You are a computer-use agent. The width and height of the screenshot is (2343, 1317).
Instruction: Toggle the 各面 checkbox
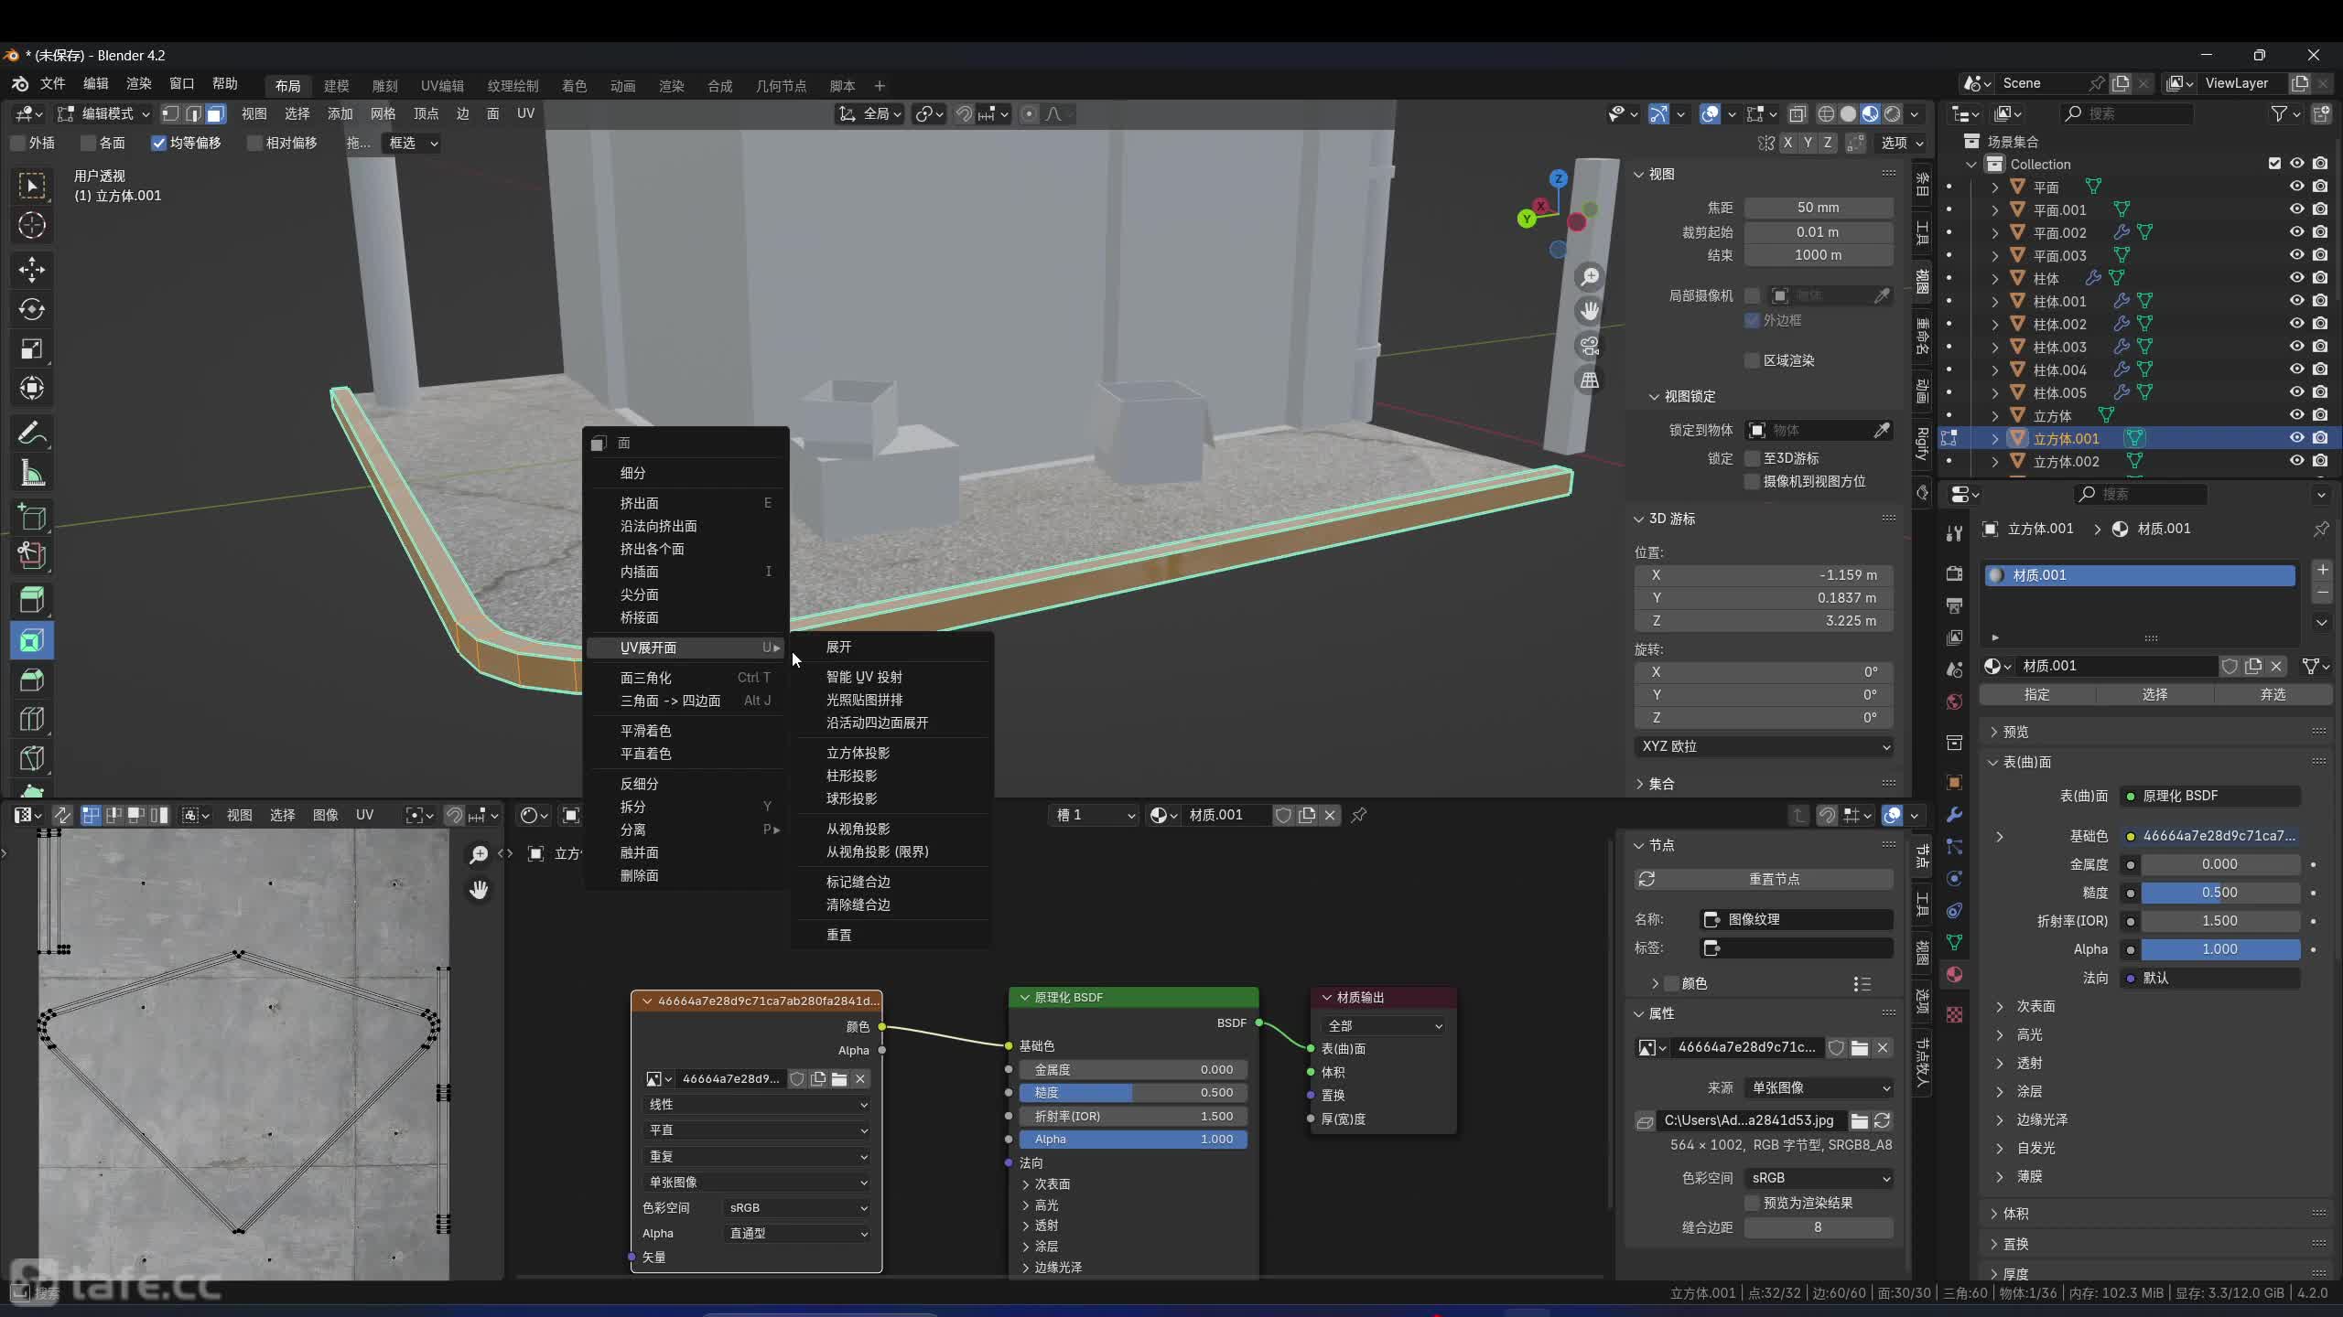(x=88, y=143)
